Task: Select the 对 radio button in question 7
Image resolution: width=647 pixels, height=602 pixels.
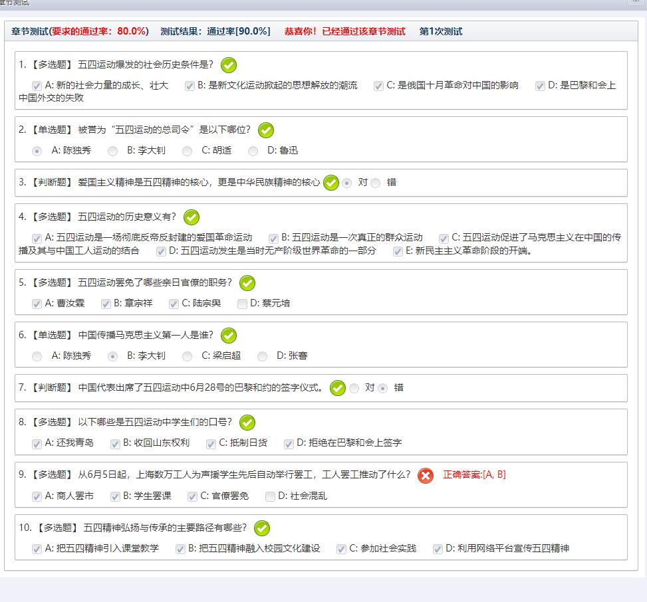Action: coord(354,389)
